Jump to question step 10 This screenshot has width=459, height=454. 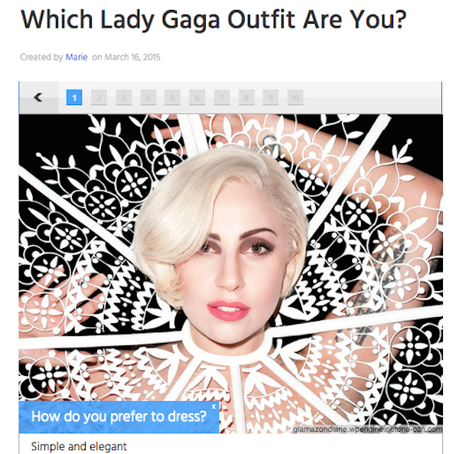tap(295, 97)
